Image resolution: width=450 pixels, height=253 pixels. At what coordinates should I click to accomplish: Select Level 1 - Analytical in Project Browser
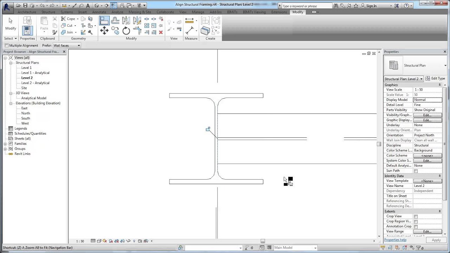coord(35,73)
